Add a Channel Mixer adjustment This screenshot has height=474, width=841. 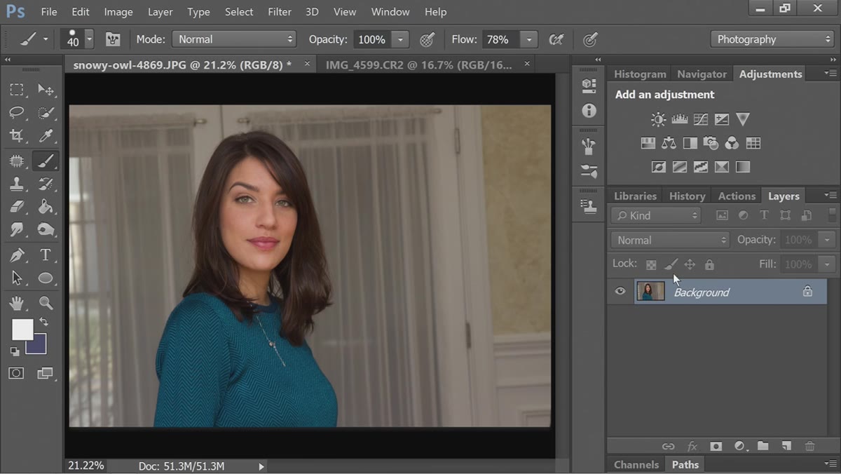[x=732, y=144]
